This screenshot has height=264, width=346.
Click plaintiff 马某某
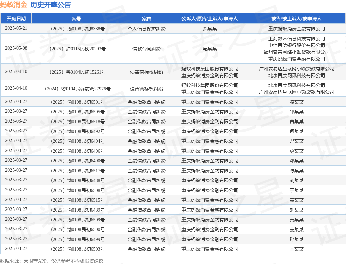pos(209,49)
